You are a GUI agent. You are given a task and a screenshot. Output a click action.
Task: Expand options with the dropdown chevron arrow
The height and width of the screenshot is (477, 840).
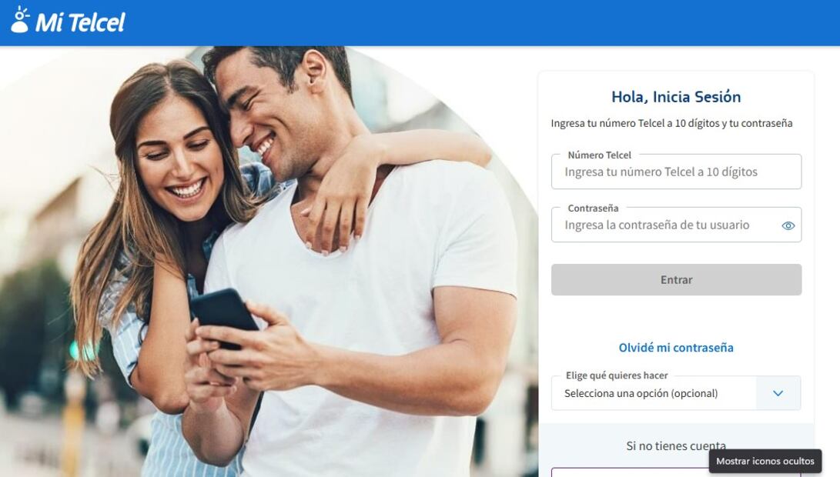[778, 393]
